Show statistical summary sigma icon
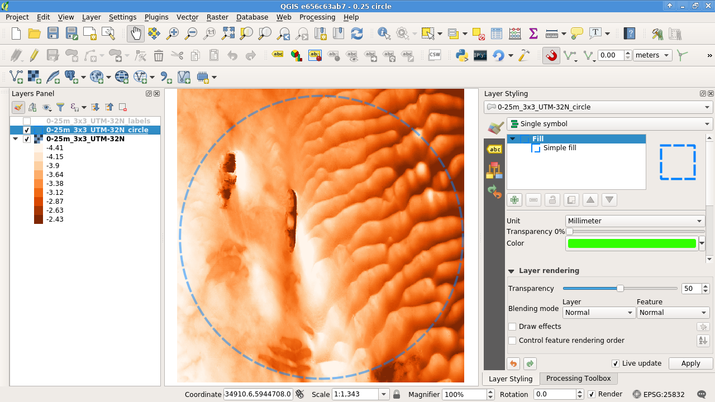 pyautogui.click(x=533, y=33)
